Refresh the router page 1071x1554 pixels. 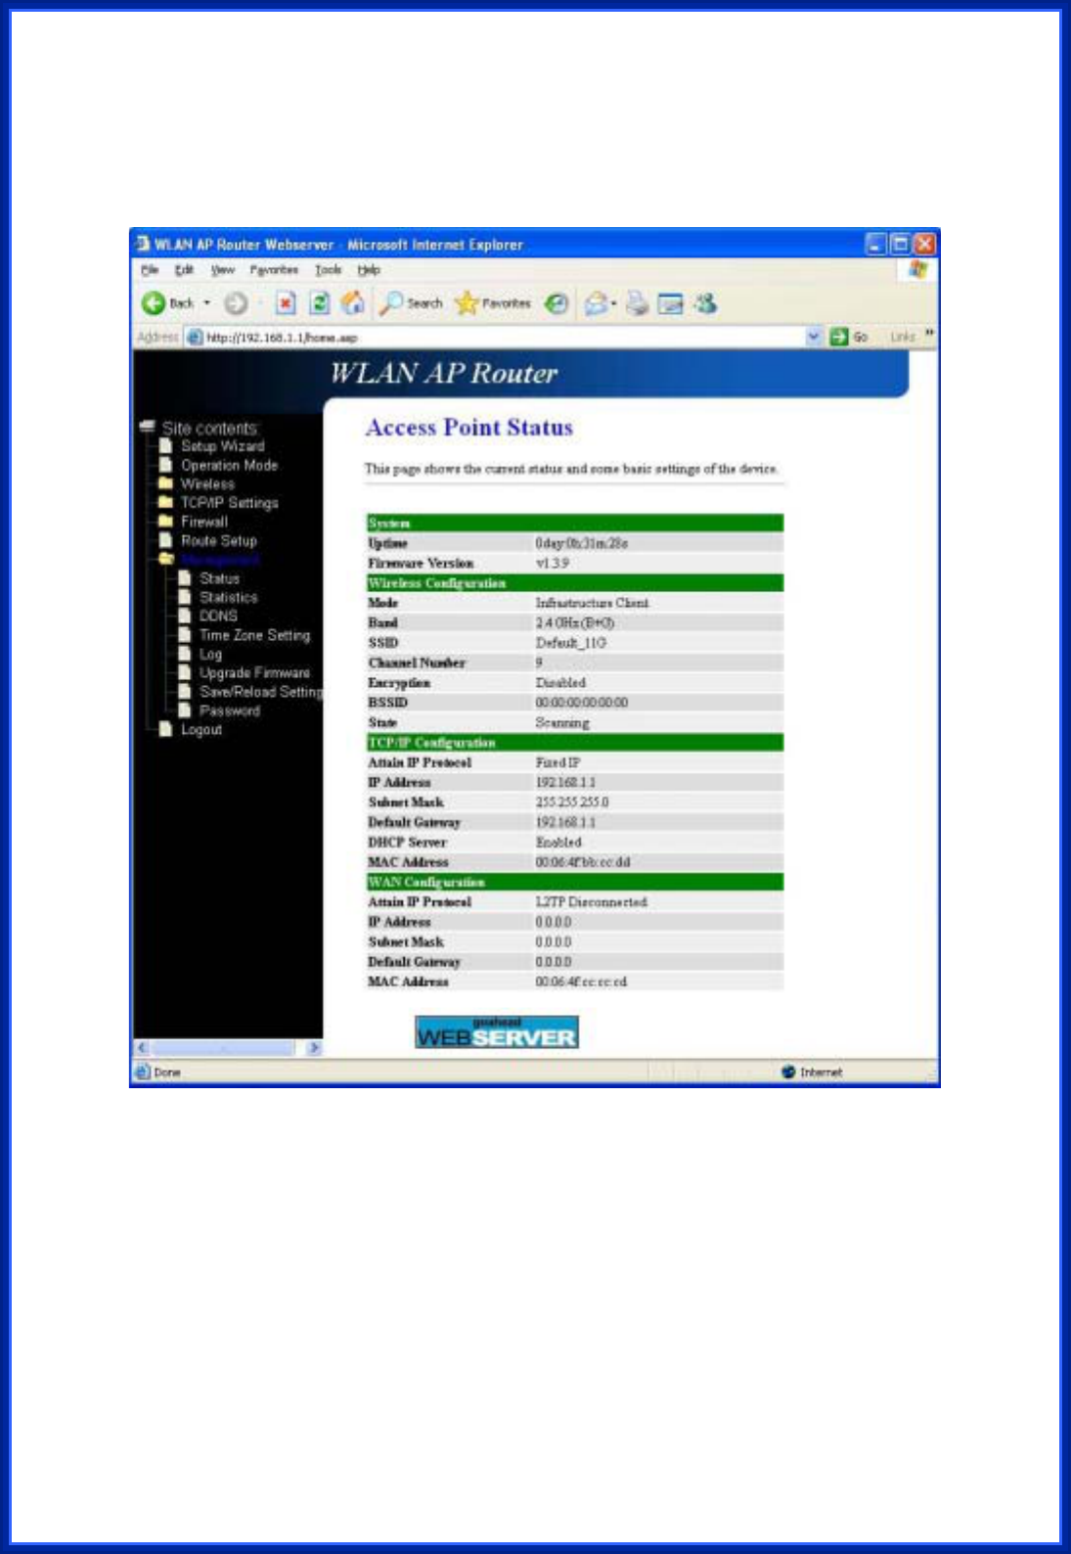(x=319, y=303)
